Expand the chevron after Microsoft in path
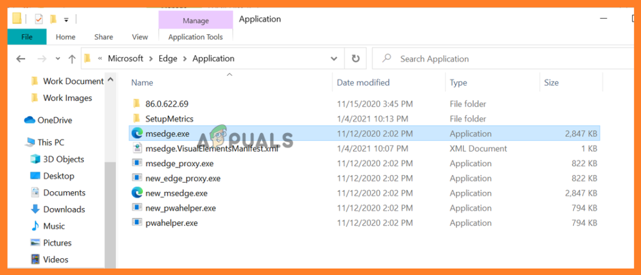 (151, 58)
